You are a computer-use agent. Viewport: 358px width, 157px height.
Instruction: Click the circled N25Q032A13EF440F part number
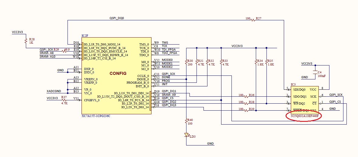[304, 116]
